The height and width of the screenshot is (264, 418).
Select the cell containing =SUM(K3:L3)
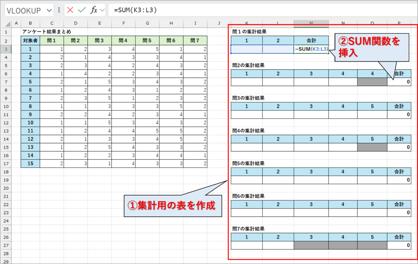[x=311, y=49]
